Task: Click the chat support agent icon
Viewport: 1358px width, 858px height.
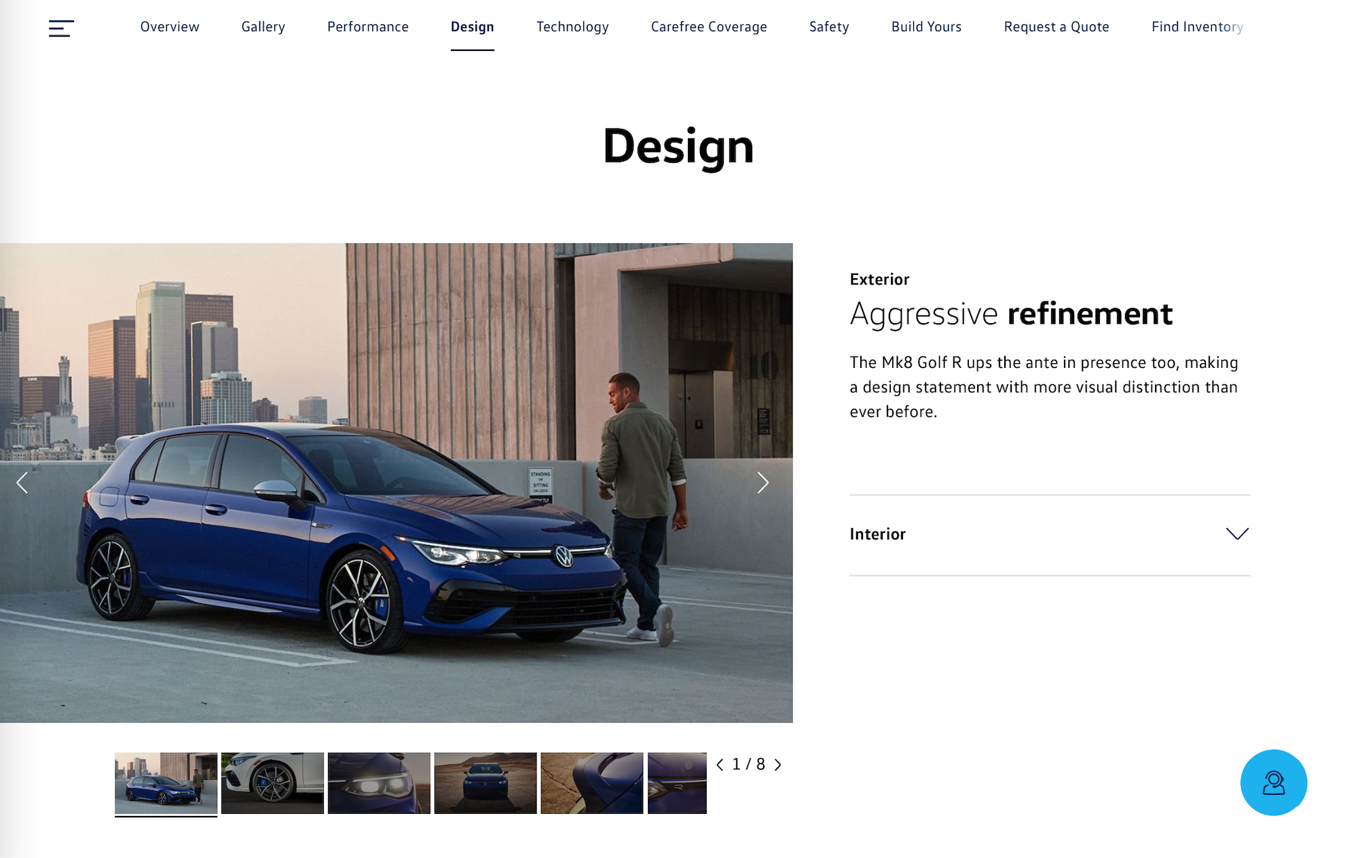Action: 1273,783
